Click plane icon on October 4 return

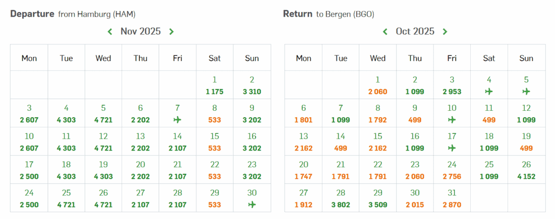click(x=489, y=92)
